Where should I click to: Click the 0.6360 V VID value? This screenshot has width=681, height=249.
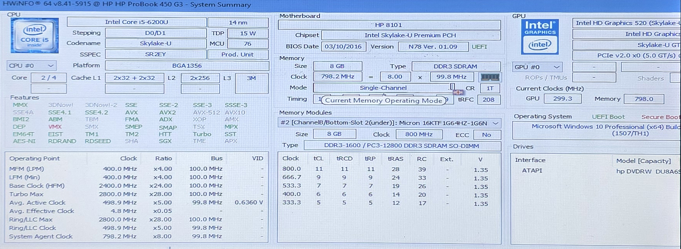(x=249, y=203)
